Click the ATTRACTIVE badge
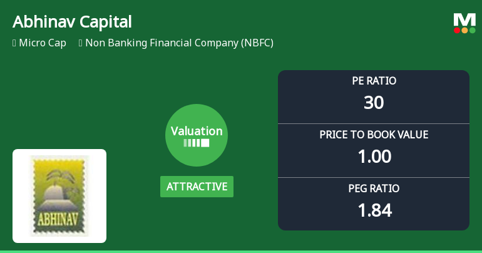 (197, 187)
